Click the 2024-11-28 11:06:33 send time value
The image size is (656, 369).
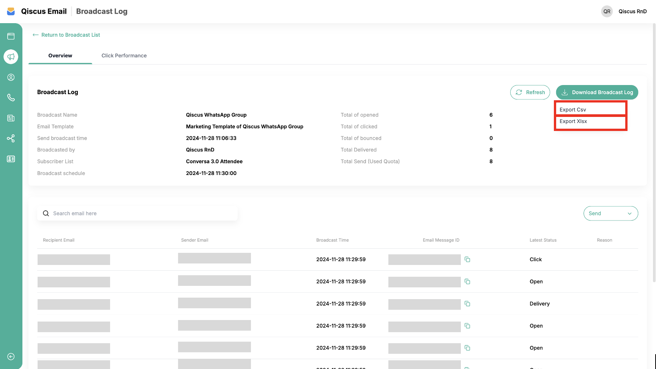211,138
